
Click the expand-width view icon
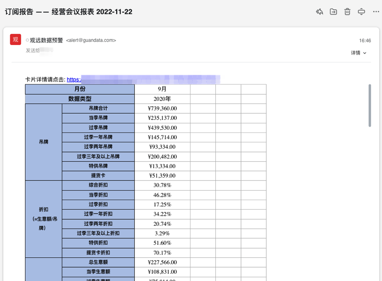(362, 12)
